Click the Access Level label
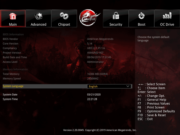The height and width of the screenshot is (135, 180). pos(10,62)
